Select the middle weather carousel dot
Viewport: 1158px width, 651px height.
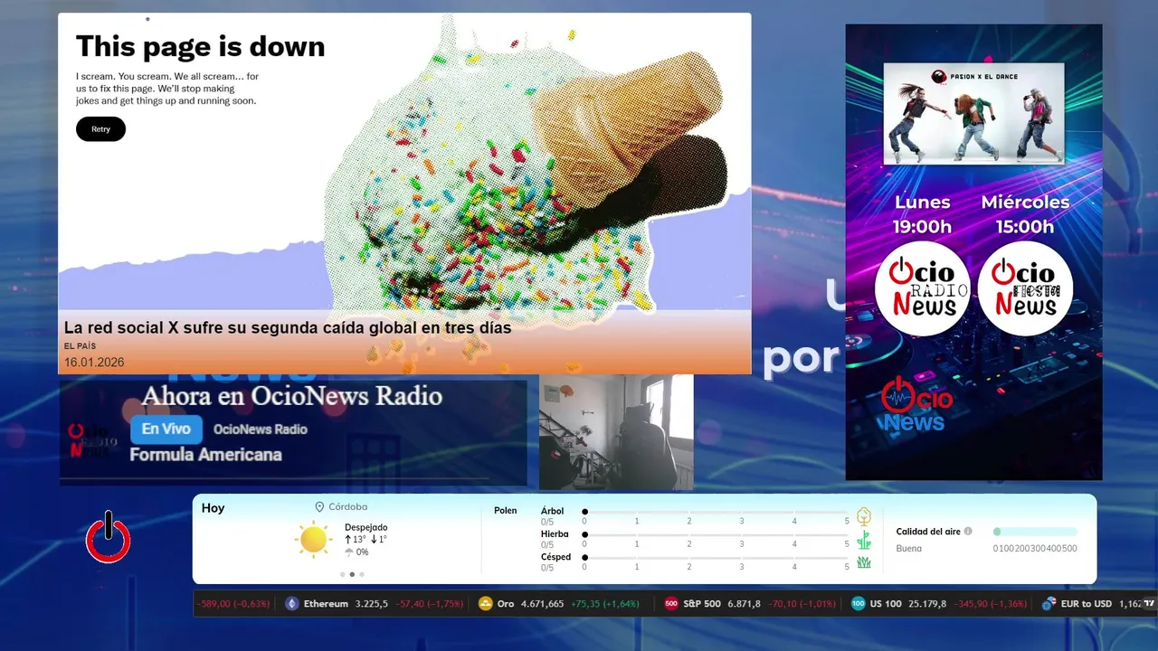pos(352,574)
